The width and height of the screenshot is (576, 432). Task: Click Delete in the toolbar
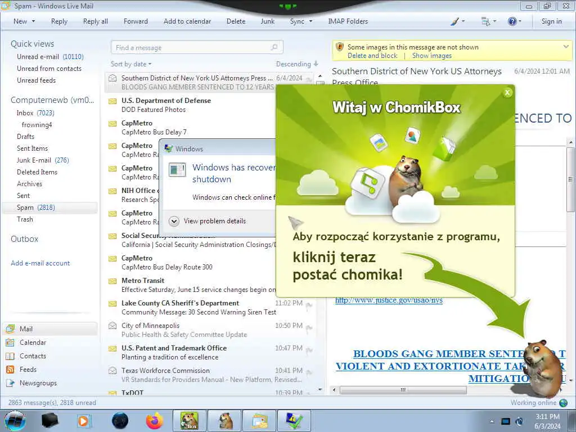pos(236,21)
